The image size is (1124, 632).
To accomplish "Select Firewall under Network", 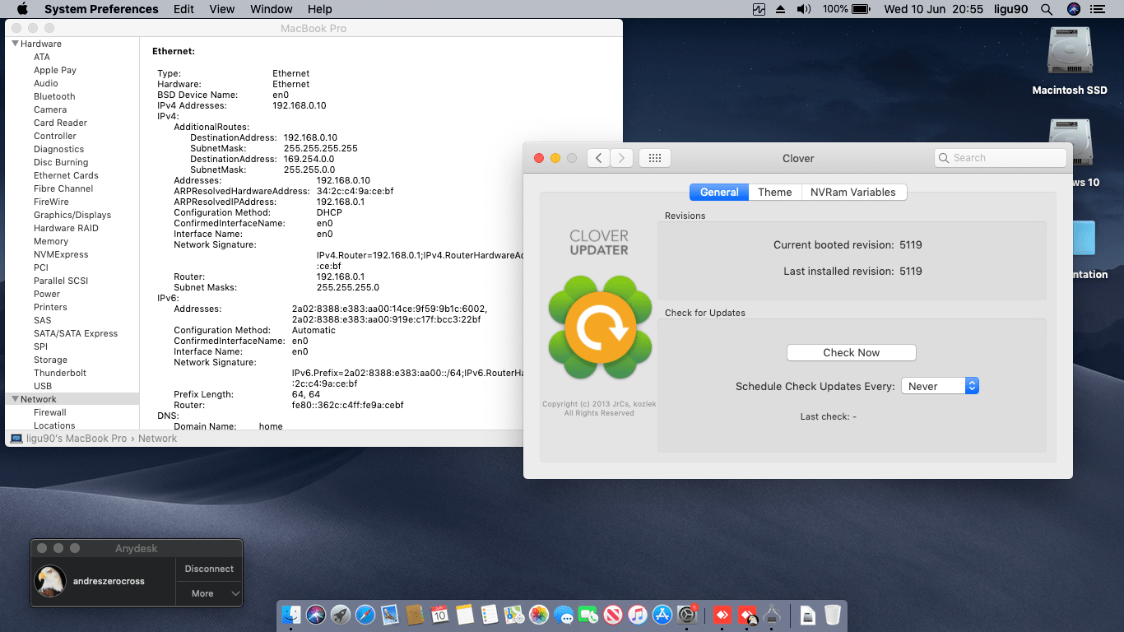I will point(50,412).
